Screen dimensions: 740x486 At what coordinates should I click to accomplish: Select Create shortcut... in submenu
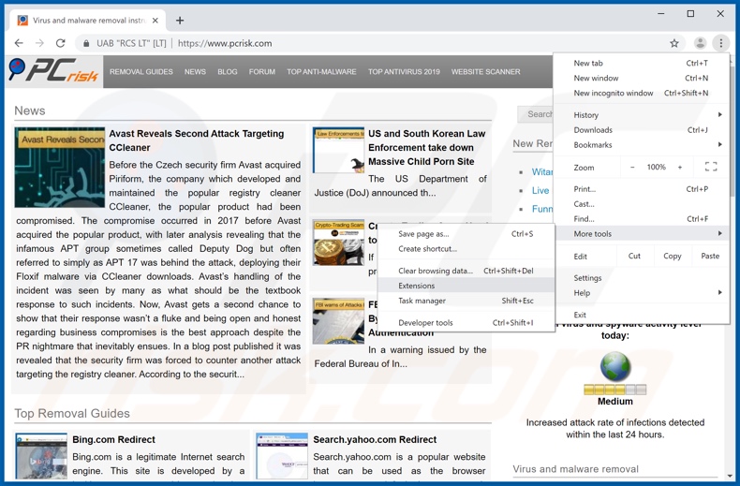[466, 249]
